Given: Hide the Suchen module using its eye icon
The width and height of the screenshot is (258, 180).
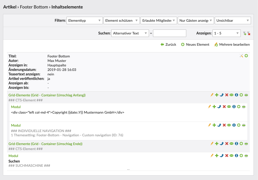Looking at the screenshot, I should pyautogui.click(x=231, y=156).
